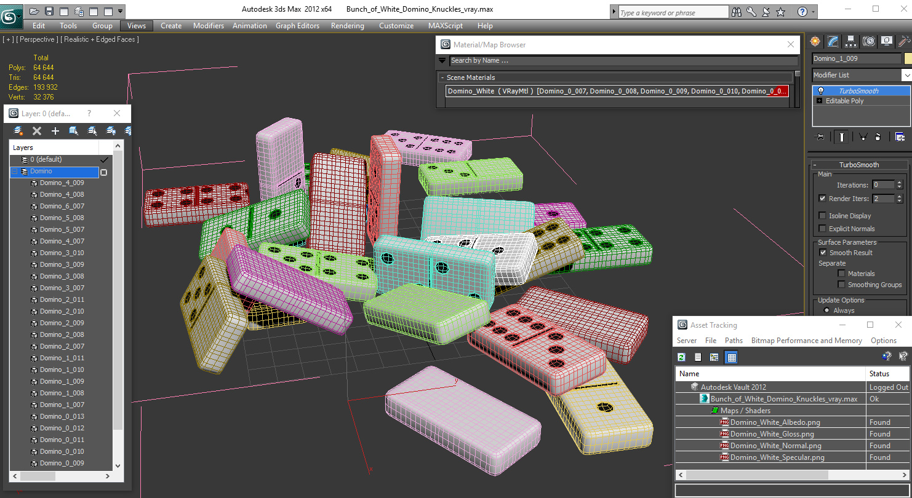The width and height of the screenshot is (912, 498).
Task: Click the [+] viewport general menu label
Action: click(9, 39)
